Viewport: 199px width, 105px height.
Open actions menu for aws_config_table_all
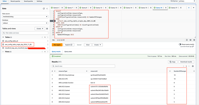point(48,41)
